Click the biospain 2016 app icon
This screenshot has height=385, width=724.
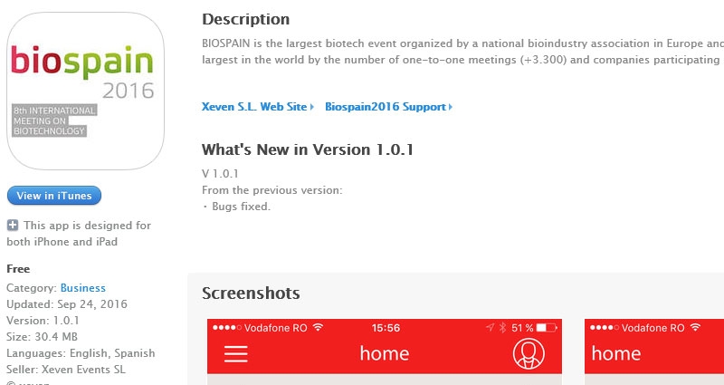pyautogui.click(x=85, y=91)
